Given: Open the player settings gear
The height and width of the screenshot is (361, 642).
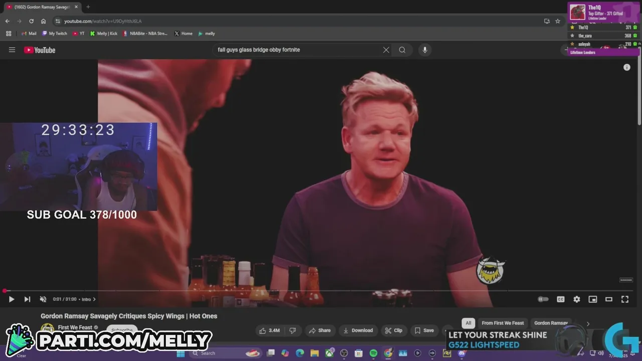Looking at the screenshot, I should pyautogui.click(x=577, y=299).
